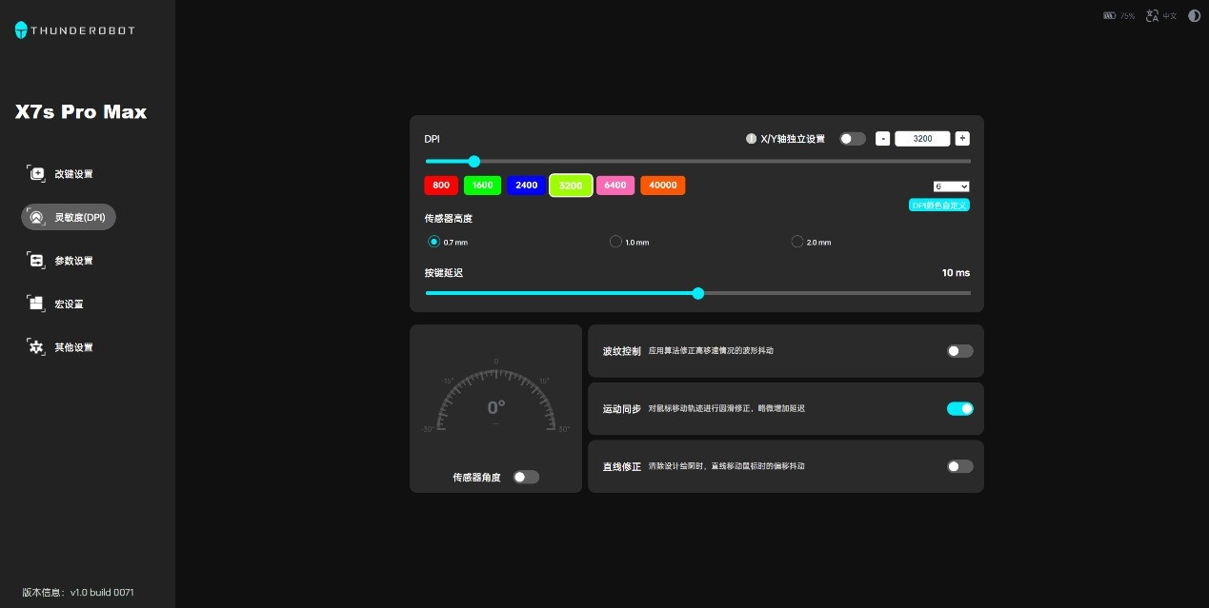Screen dimensions: 1209x608
Task: Select the green 1600 DPI preset
Action: pos(483,186)
